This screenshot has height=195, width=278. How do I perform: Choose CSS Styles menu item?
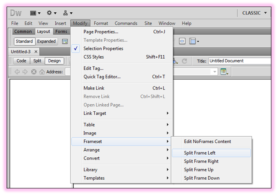[x=122, y=57]
